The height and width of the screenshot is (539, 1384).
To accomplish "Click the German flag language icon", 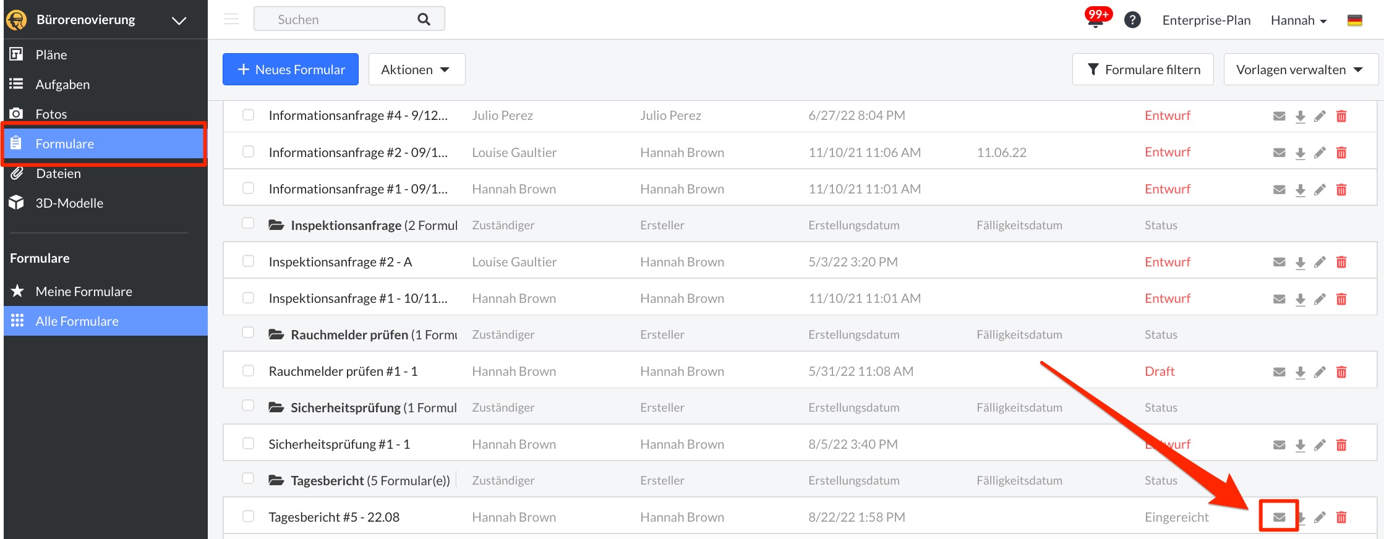I will click(x=1354, y=20).
